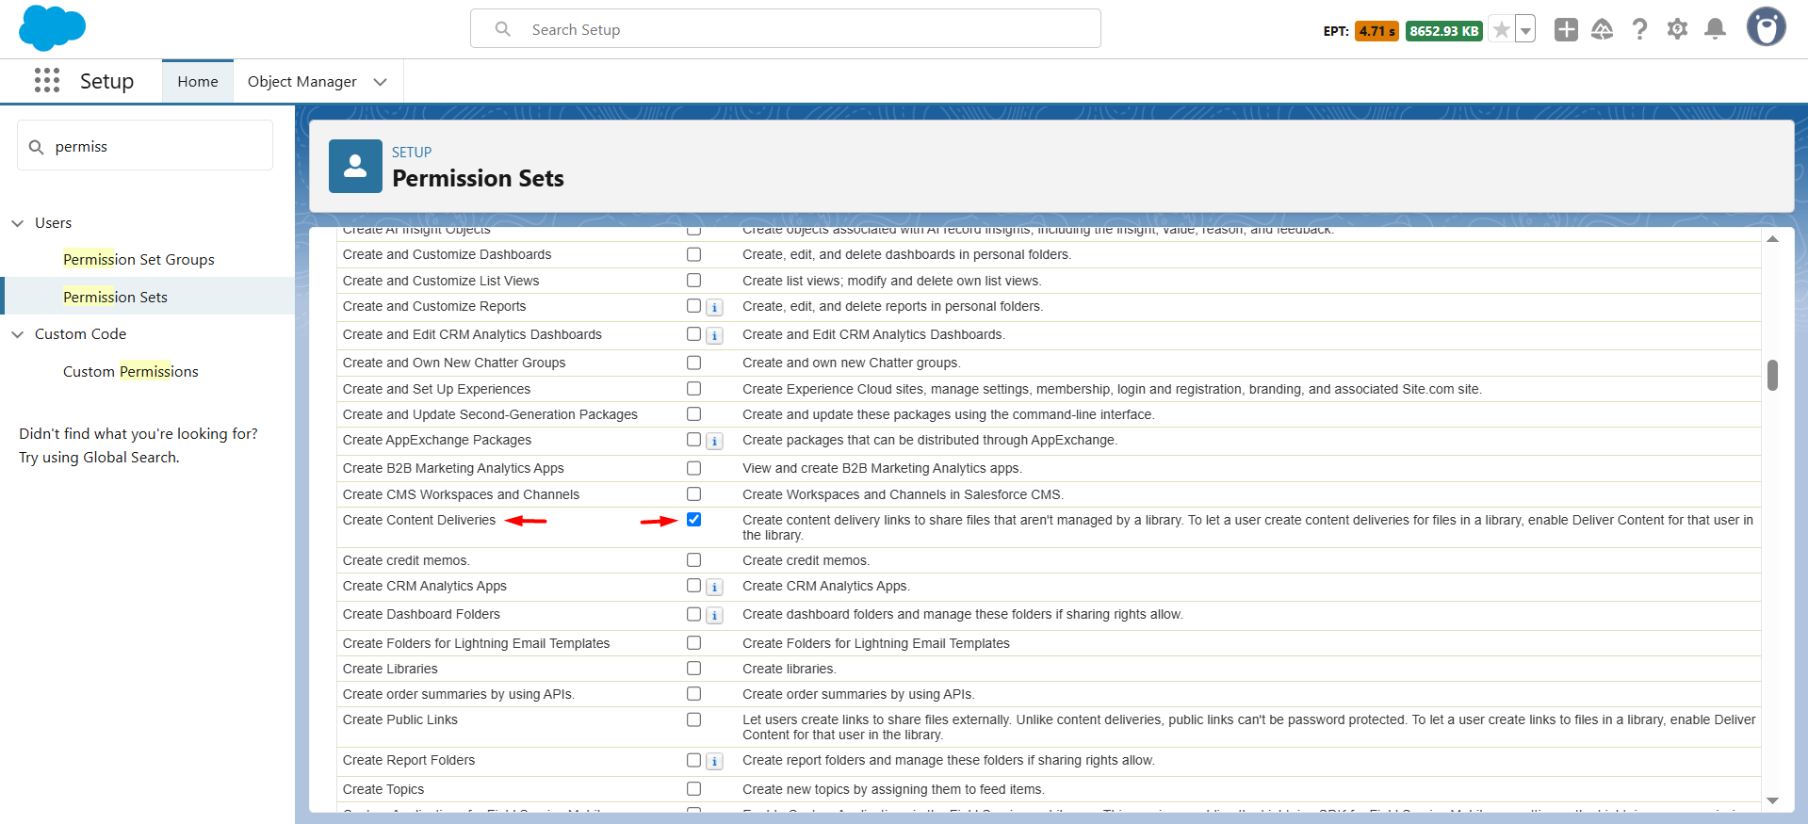
Task: Click the Setup app name label
Action: coord(106,82)
